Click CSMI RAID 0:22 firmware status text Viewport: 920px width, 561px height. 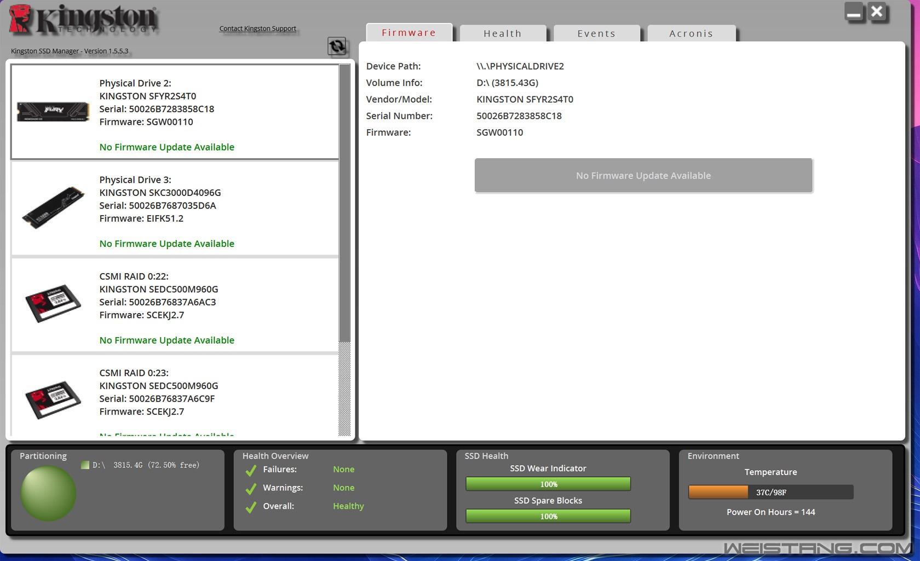coord(167,340)
